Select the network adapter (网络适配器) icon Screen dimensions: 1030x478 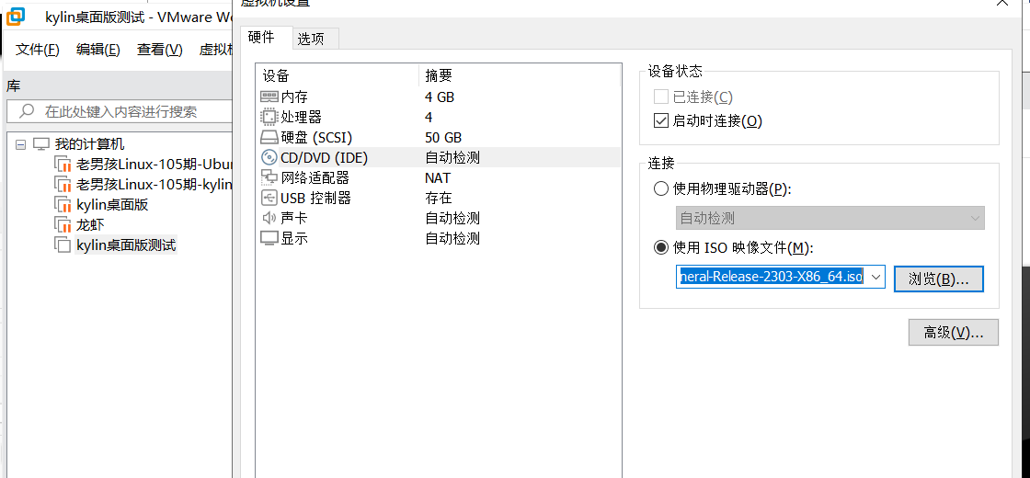pyautogui.click(x=269, y=178)
